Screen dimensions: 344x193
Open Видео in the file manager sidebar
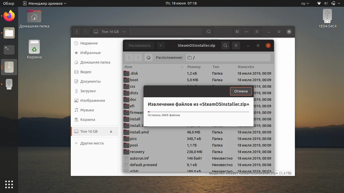click(94, 72)
